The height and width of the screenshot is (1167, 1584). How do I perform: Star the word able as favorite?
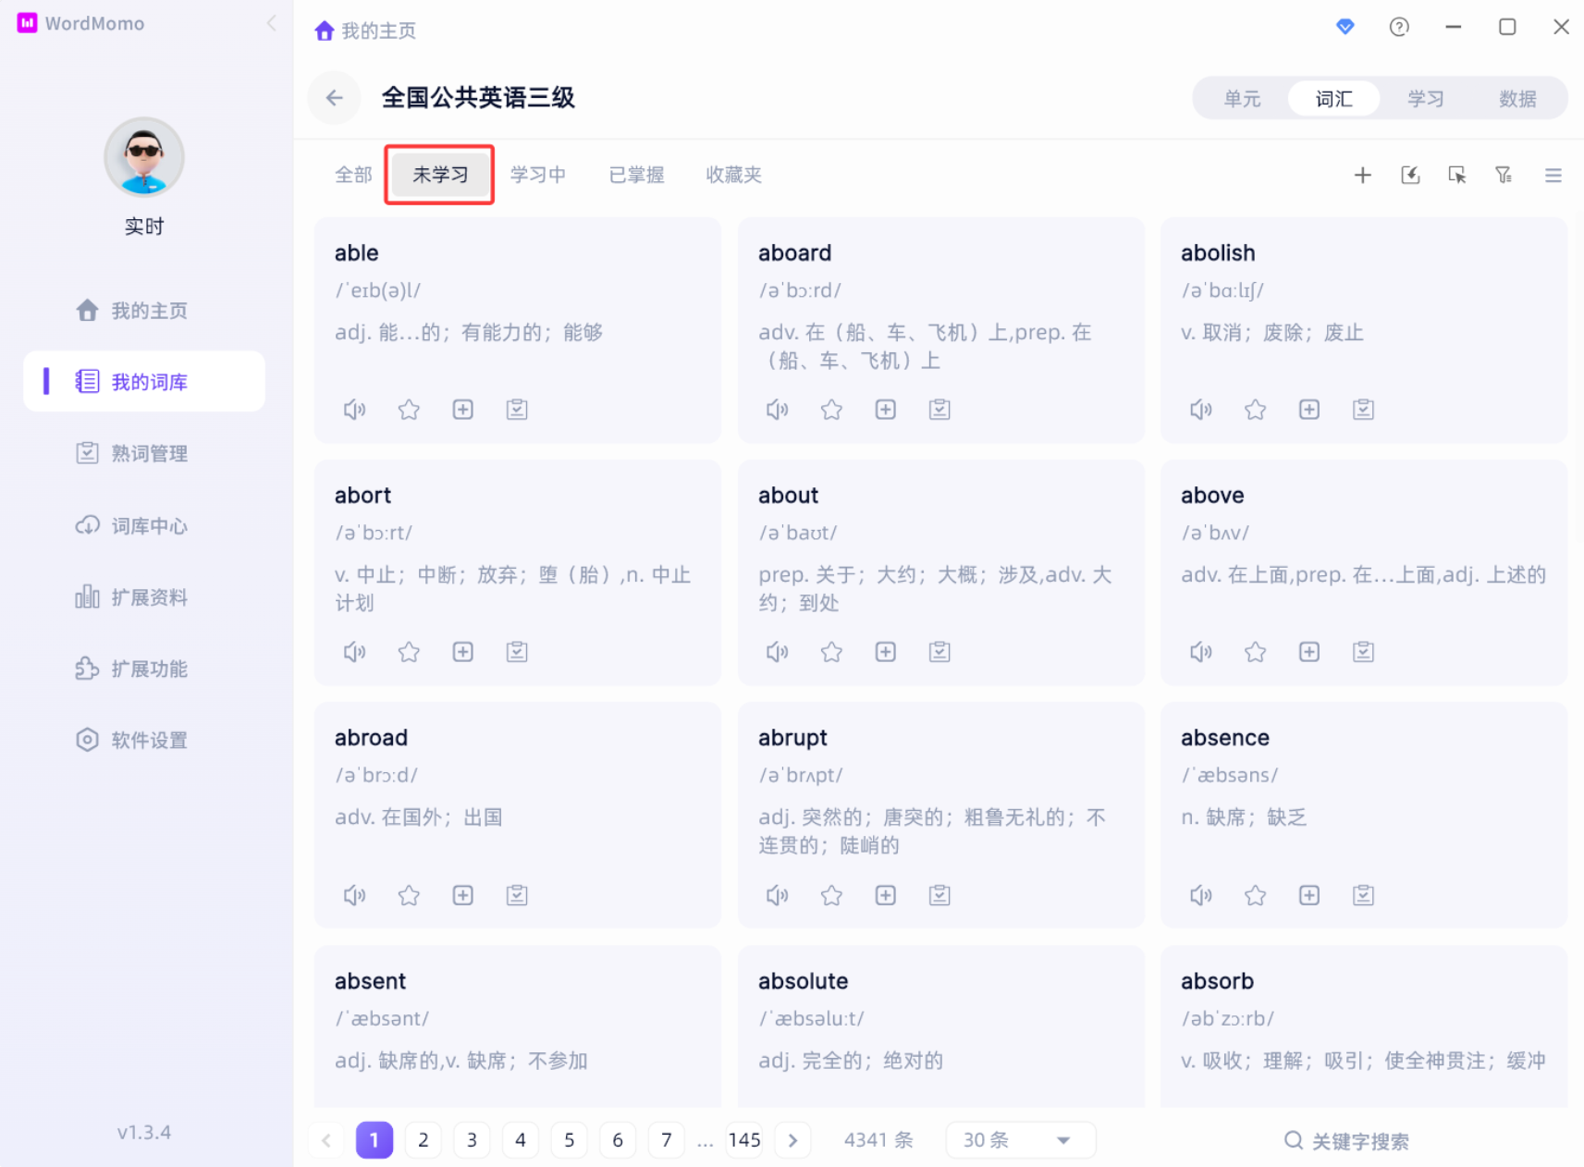point(409,410)
